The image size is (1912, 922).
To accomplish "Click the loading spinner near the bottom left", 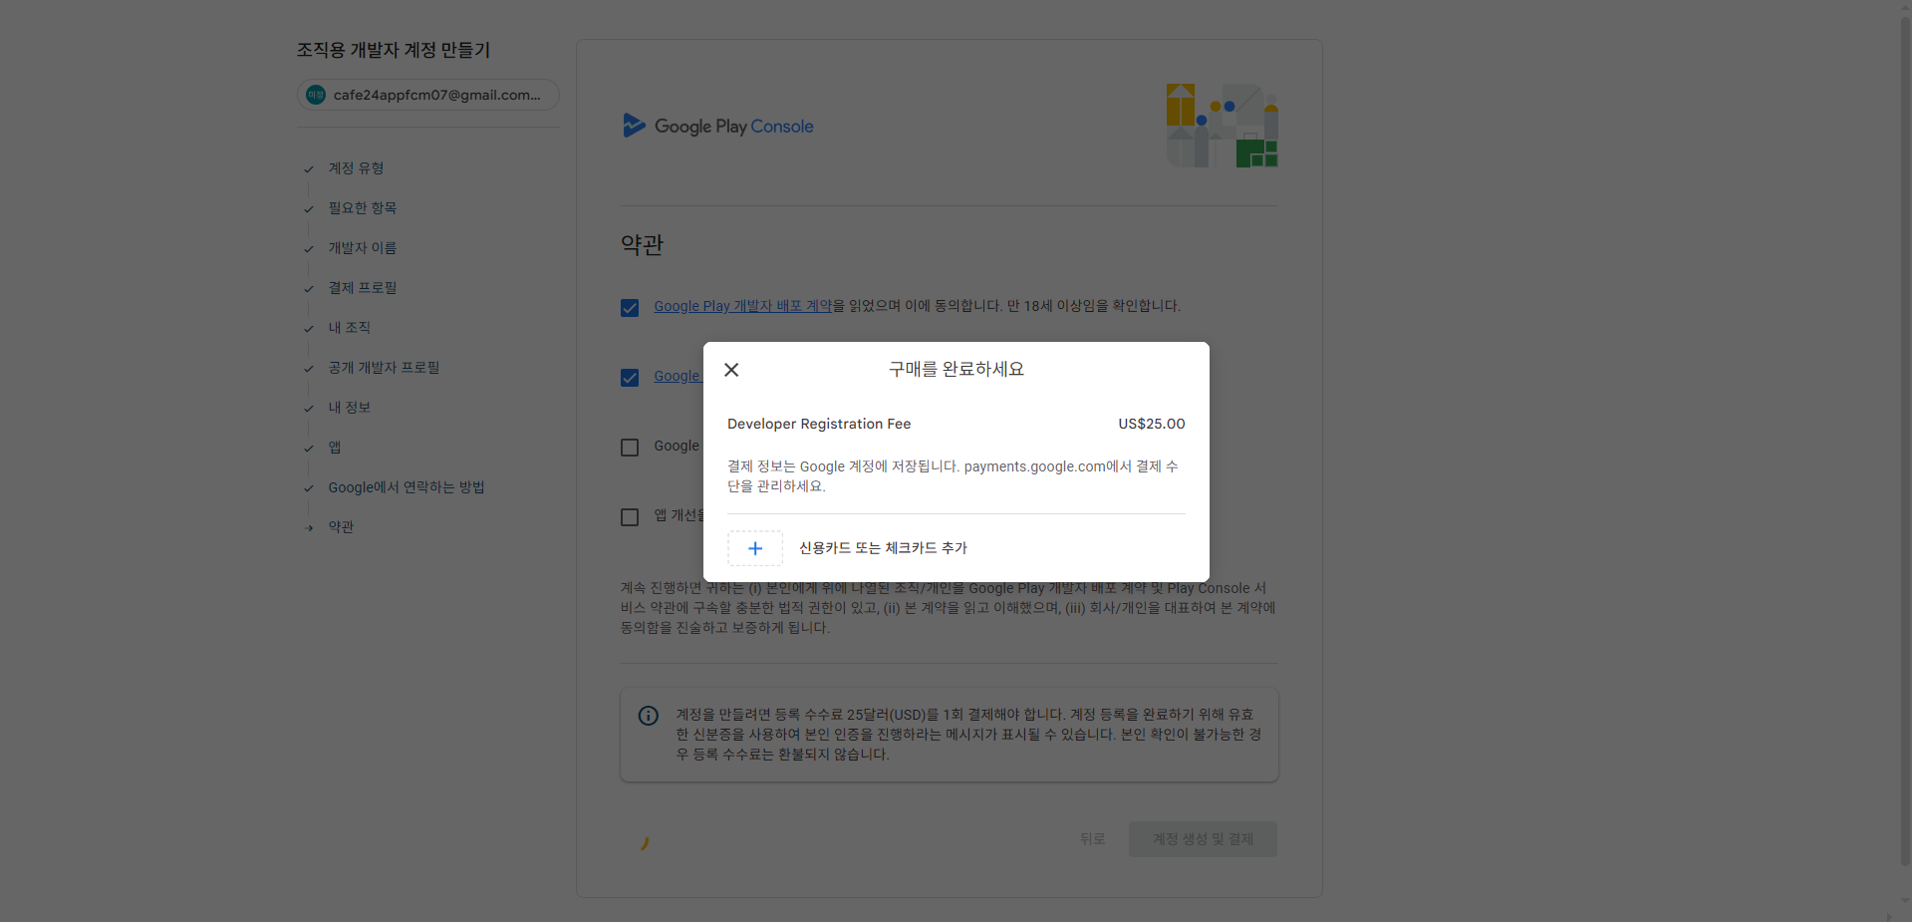I will click(645, 843).
